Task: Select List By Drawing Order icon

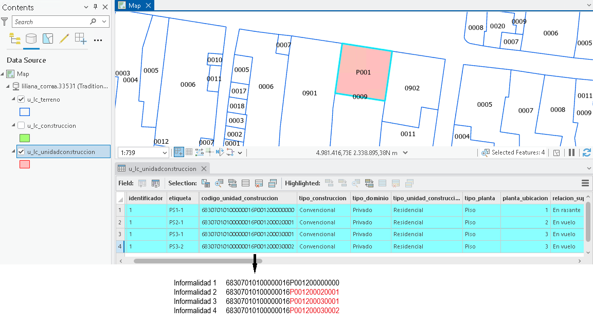Action: [15, 39]
